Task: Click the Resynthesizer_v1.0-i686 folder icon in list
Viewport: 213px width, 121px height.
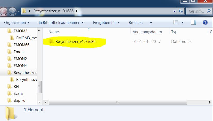Action: (51, 41)
